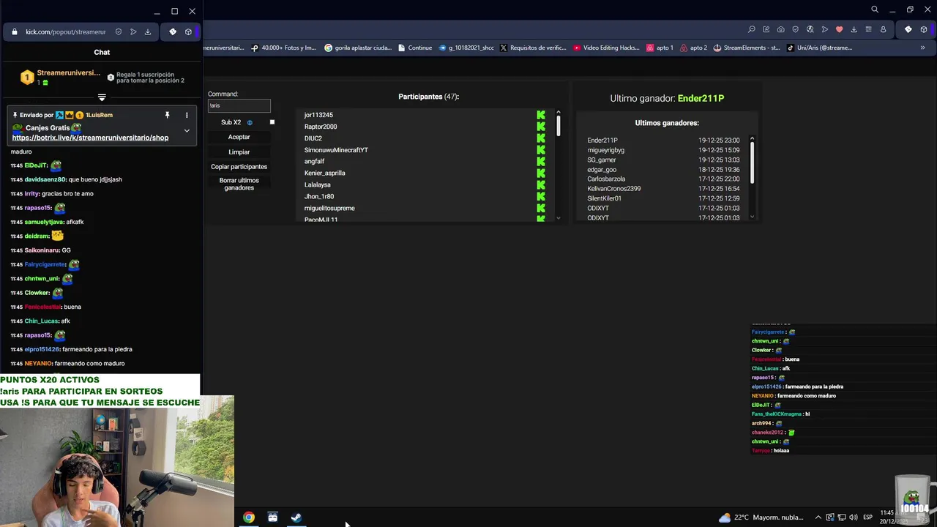Image resolution: width=937 pixels, height=527 pixels.
Task: Click the Sub X2 info icon
Action: point(250,122)
